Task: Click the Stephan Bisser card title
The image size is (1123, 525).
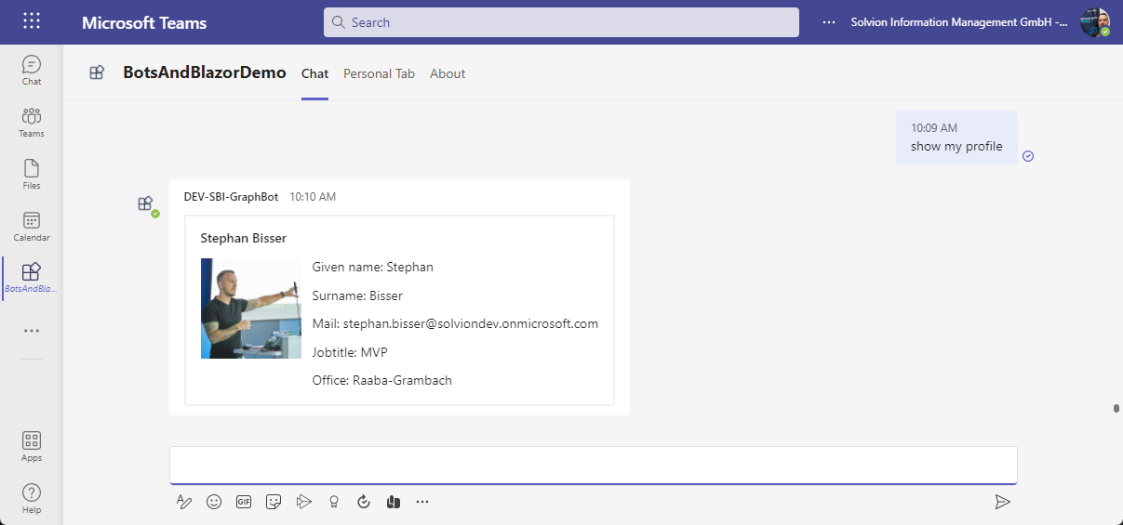Action: coord(244,239)
